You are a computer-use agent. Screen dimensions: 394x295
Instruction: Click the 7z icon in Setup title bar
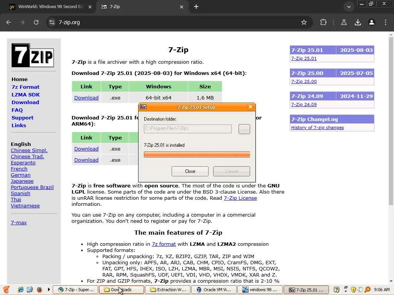(143, 107)
